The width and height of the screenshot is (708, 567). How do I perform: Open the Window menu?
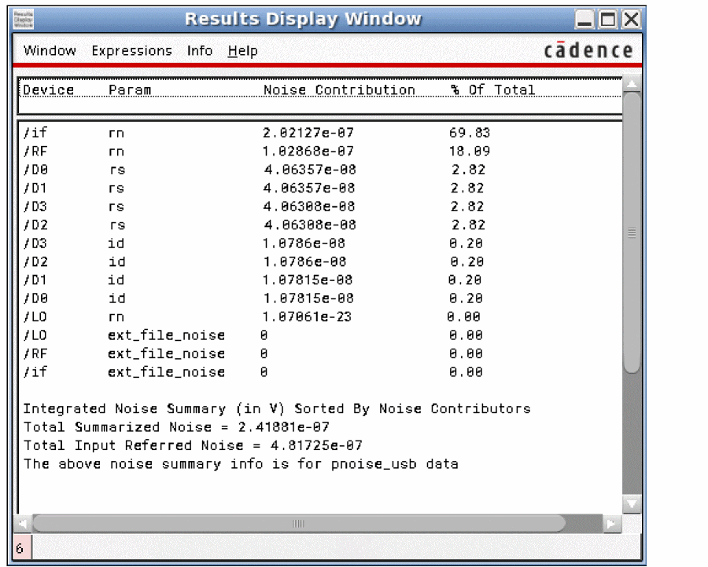coord(50,51)
